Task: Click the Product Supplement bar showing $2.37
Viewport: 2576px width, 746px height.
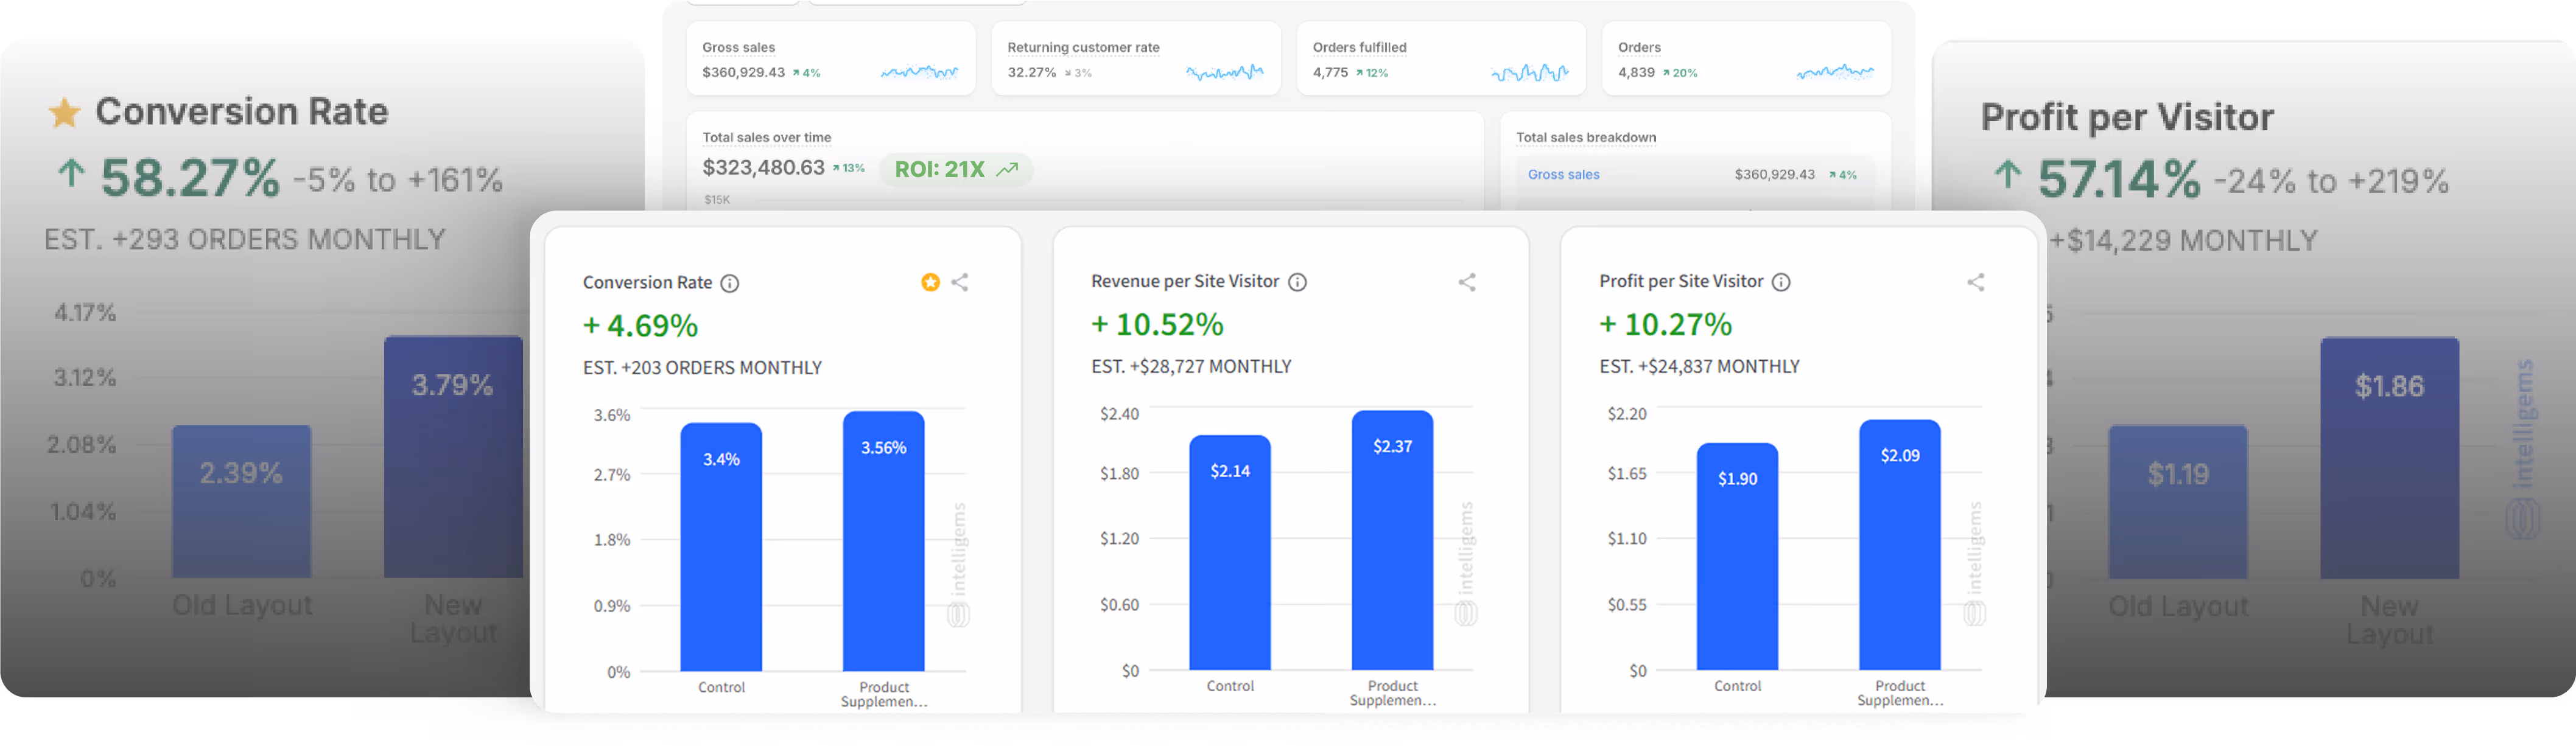Action: [x=1392, y=540]
